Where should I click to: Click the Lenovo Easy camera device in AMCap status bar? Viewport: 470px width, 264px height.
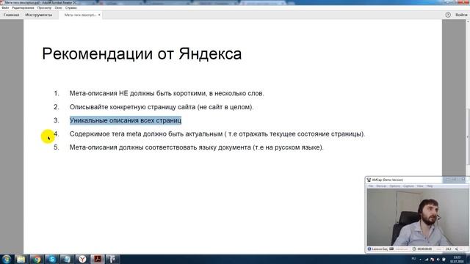point(380,249)
